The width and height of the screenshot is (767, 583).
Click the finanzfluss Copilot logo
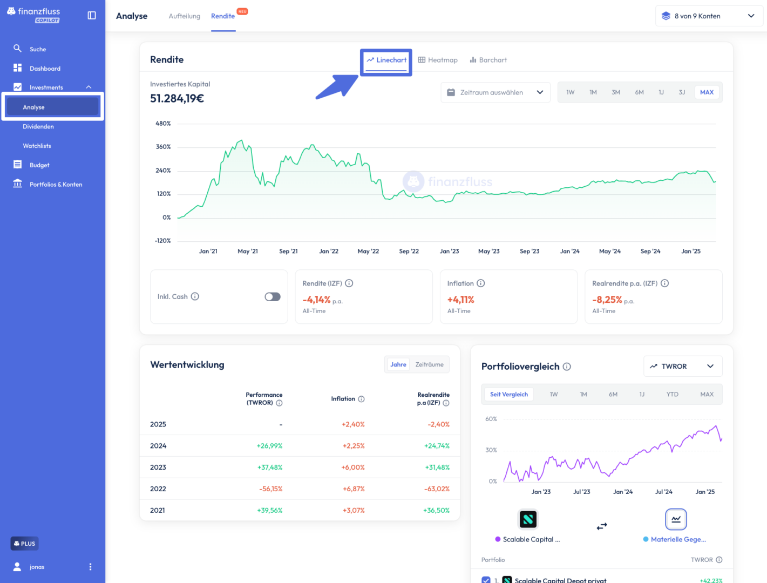click(x=33, y=15)
